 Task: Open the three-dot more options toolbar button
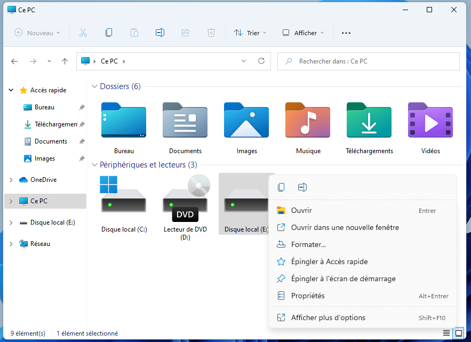(346, 33)
